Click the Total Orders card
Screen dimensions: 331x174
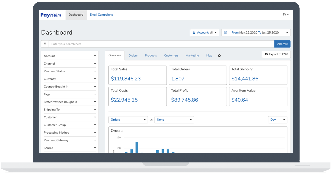click(198, 75)
